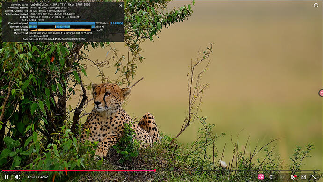
Task: Click the Mystery Text SABR line
Action: coord(61,33)
